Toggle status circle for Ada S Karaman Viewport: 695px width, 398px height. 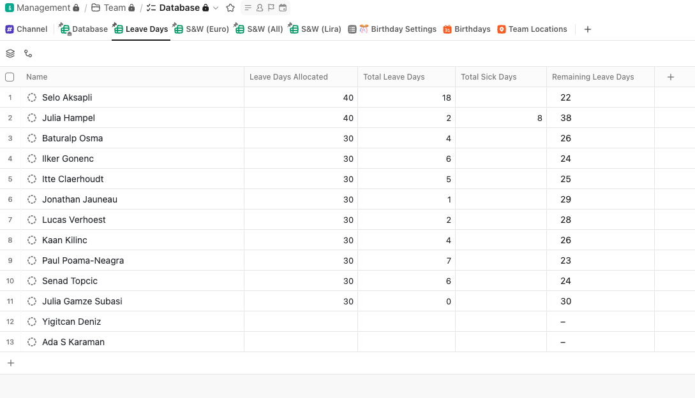point(32,342)
